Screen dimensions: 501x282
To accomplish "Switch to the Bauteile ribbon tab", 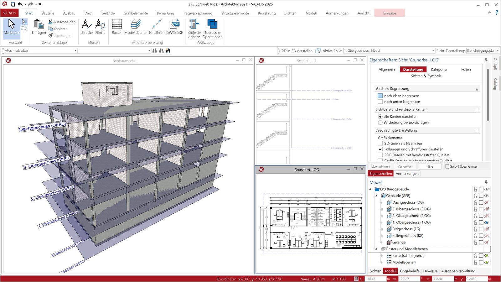I will [x=48, y=13].
